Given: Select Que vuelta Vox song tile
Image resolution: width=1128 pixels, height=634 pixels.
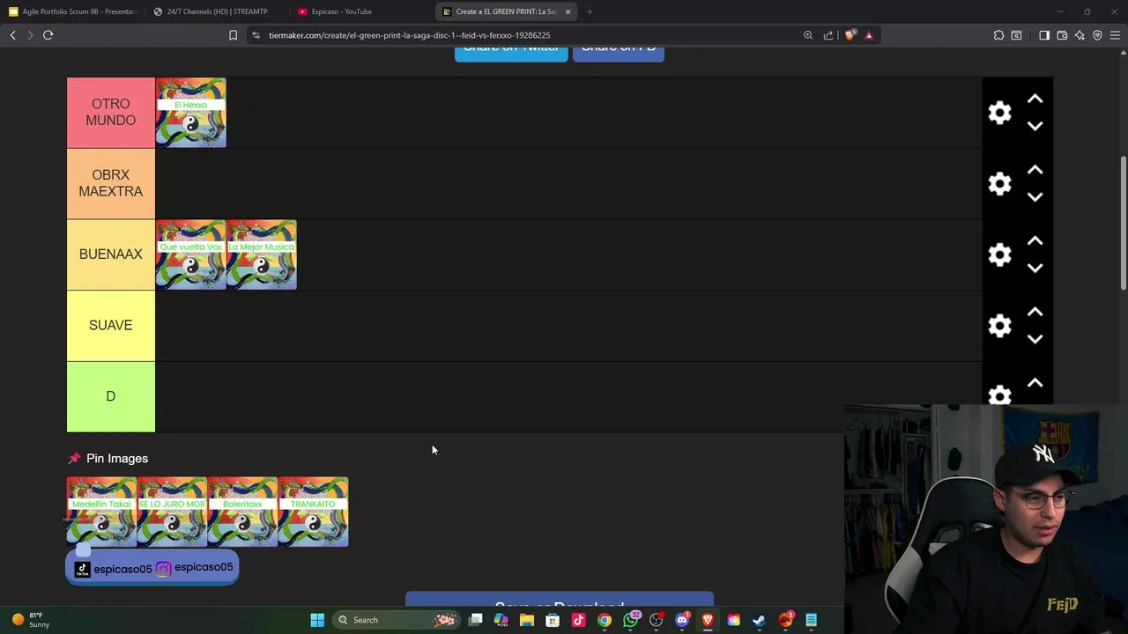Looking at the screenshot, I should pos(190,254).
